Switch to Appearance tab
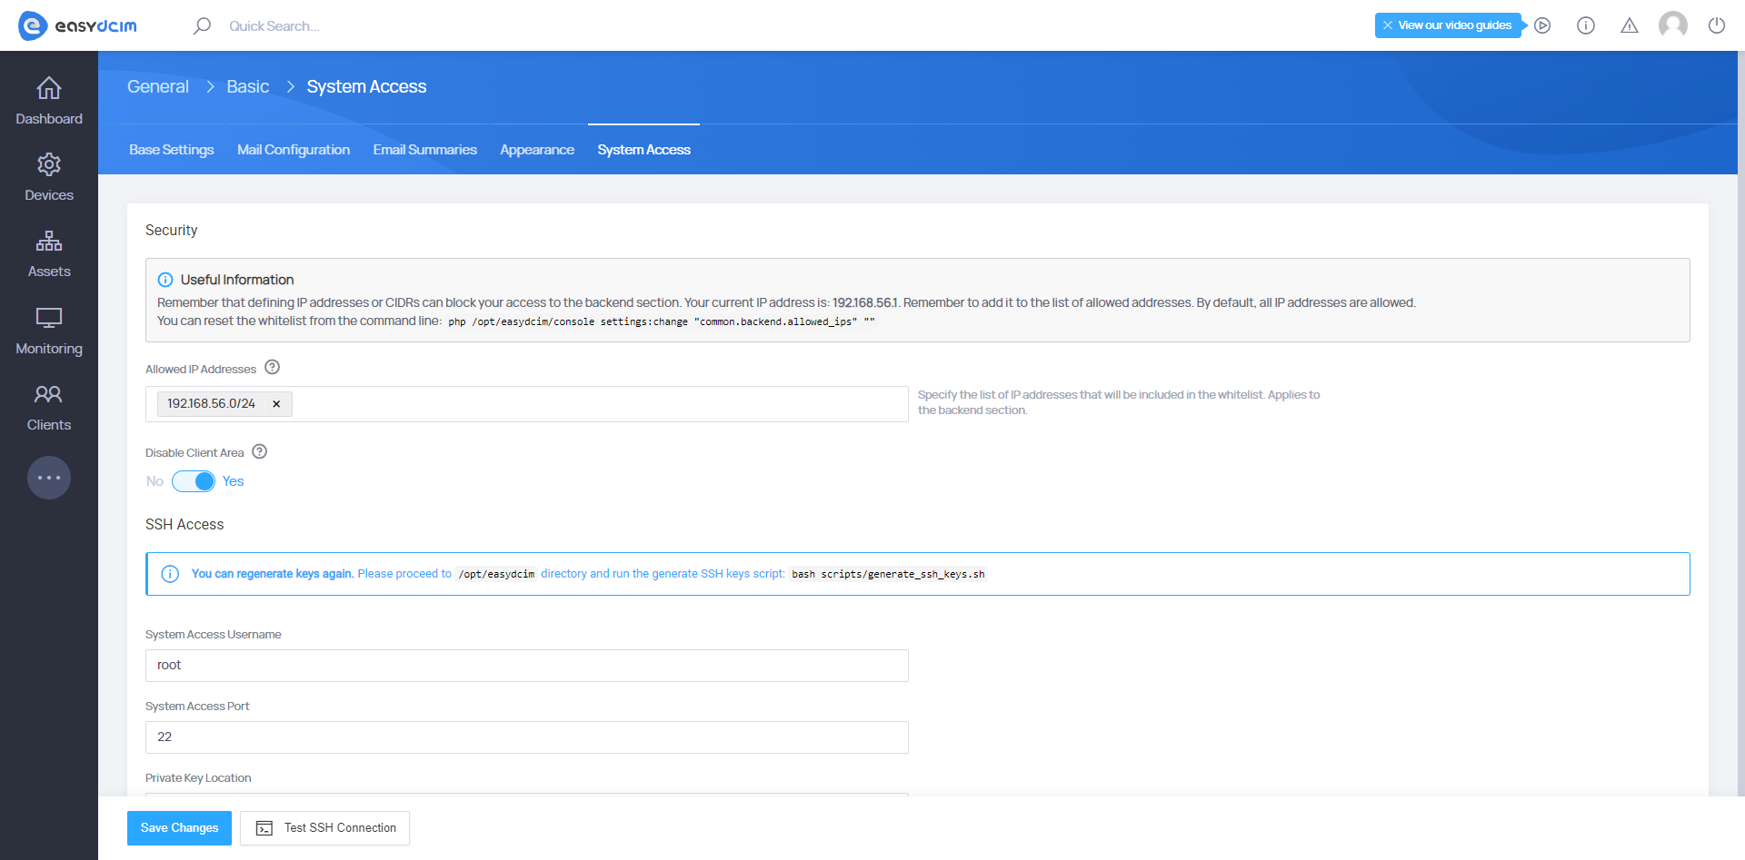Image resolution: width=1745 pixels, height=860 pixels. tap(537, 150)
